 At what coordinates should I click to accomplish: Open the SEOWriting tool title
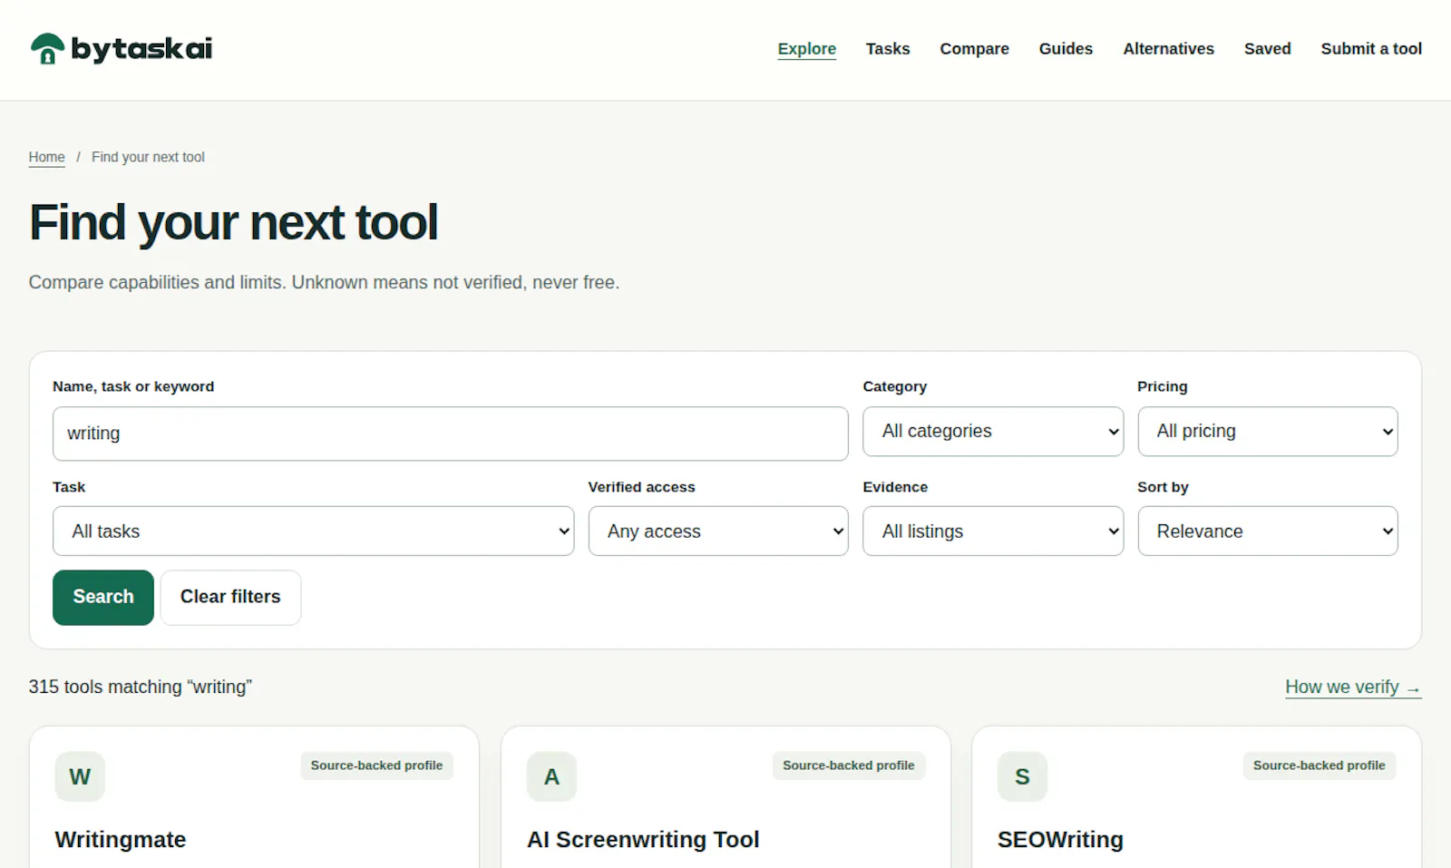pyautogui.click(x=1060, y=840)
